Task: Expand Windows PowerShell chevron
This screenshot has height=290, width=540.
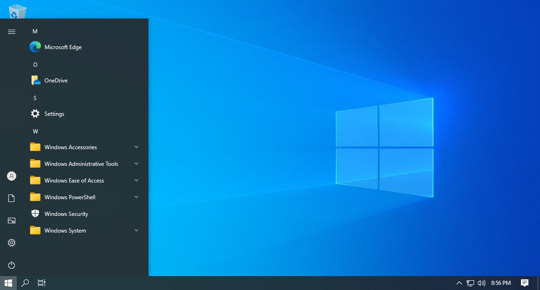Action: click(136, 197)
